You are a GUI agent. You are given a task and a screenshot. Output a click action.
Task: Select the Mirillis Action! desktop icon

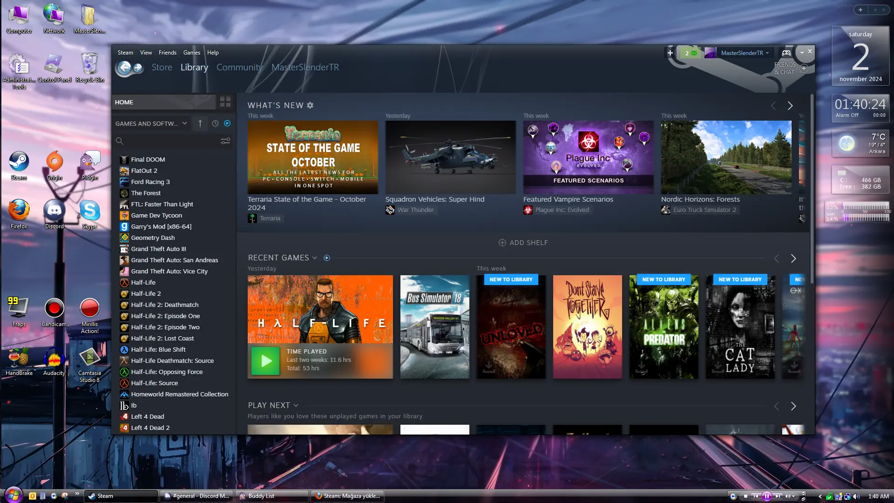click(90, 316)
